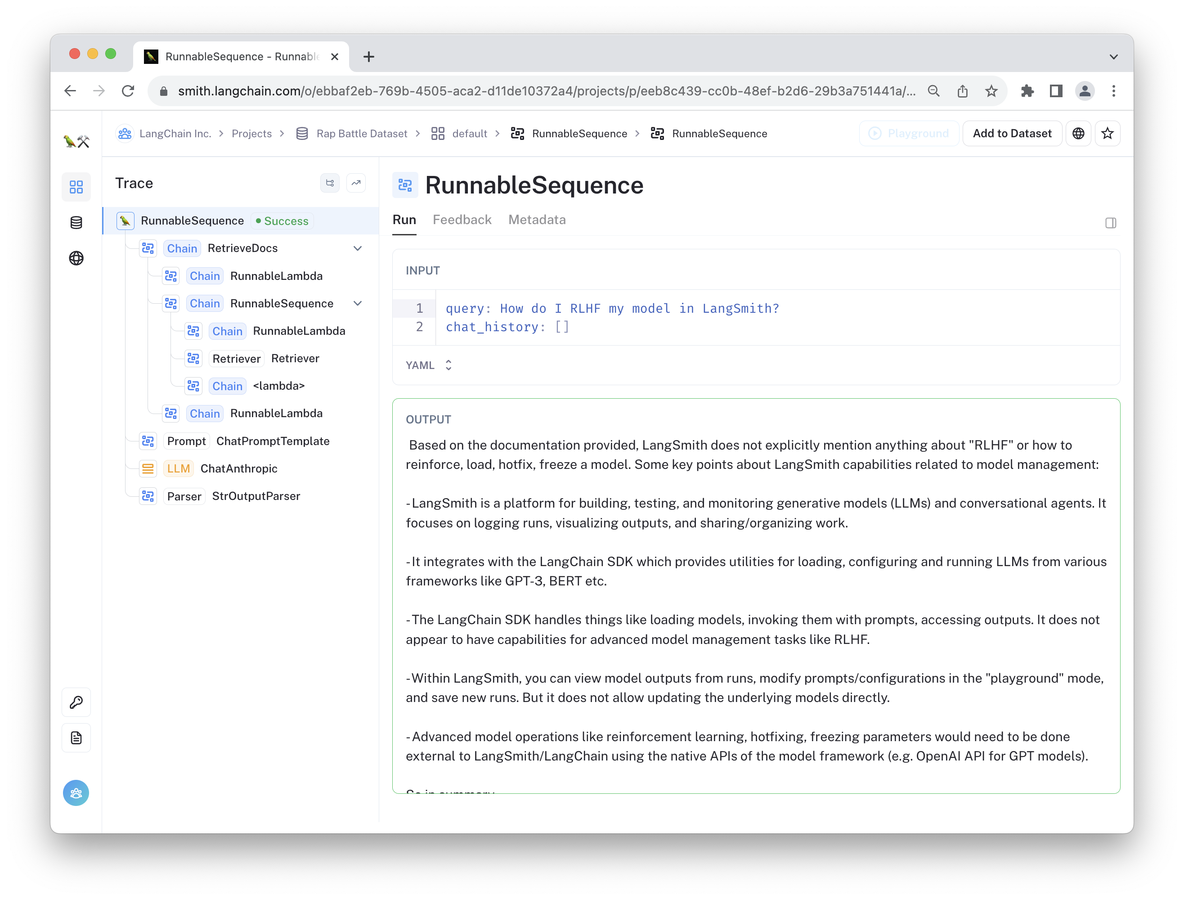
Task: Click the favorite star icon beside Add to Dataset
Action: [x=1108, y=133]
